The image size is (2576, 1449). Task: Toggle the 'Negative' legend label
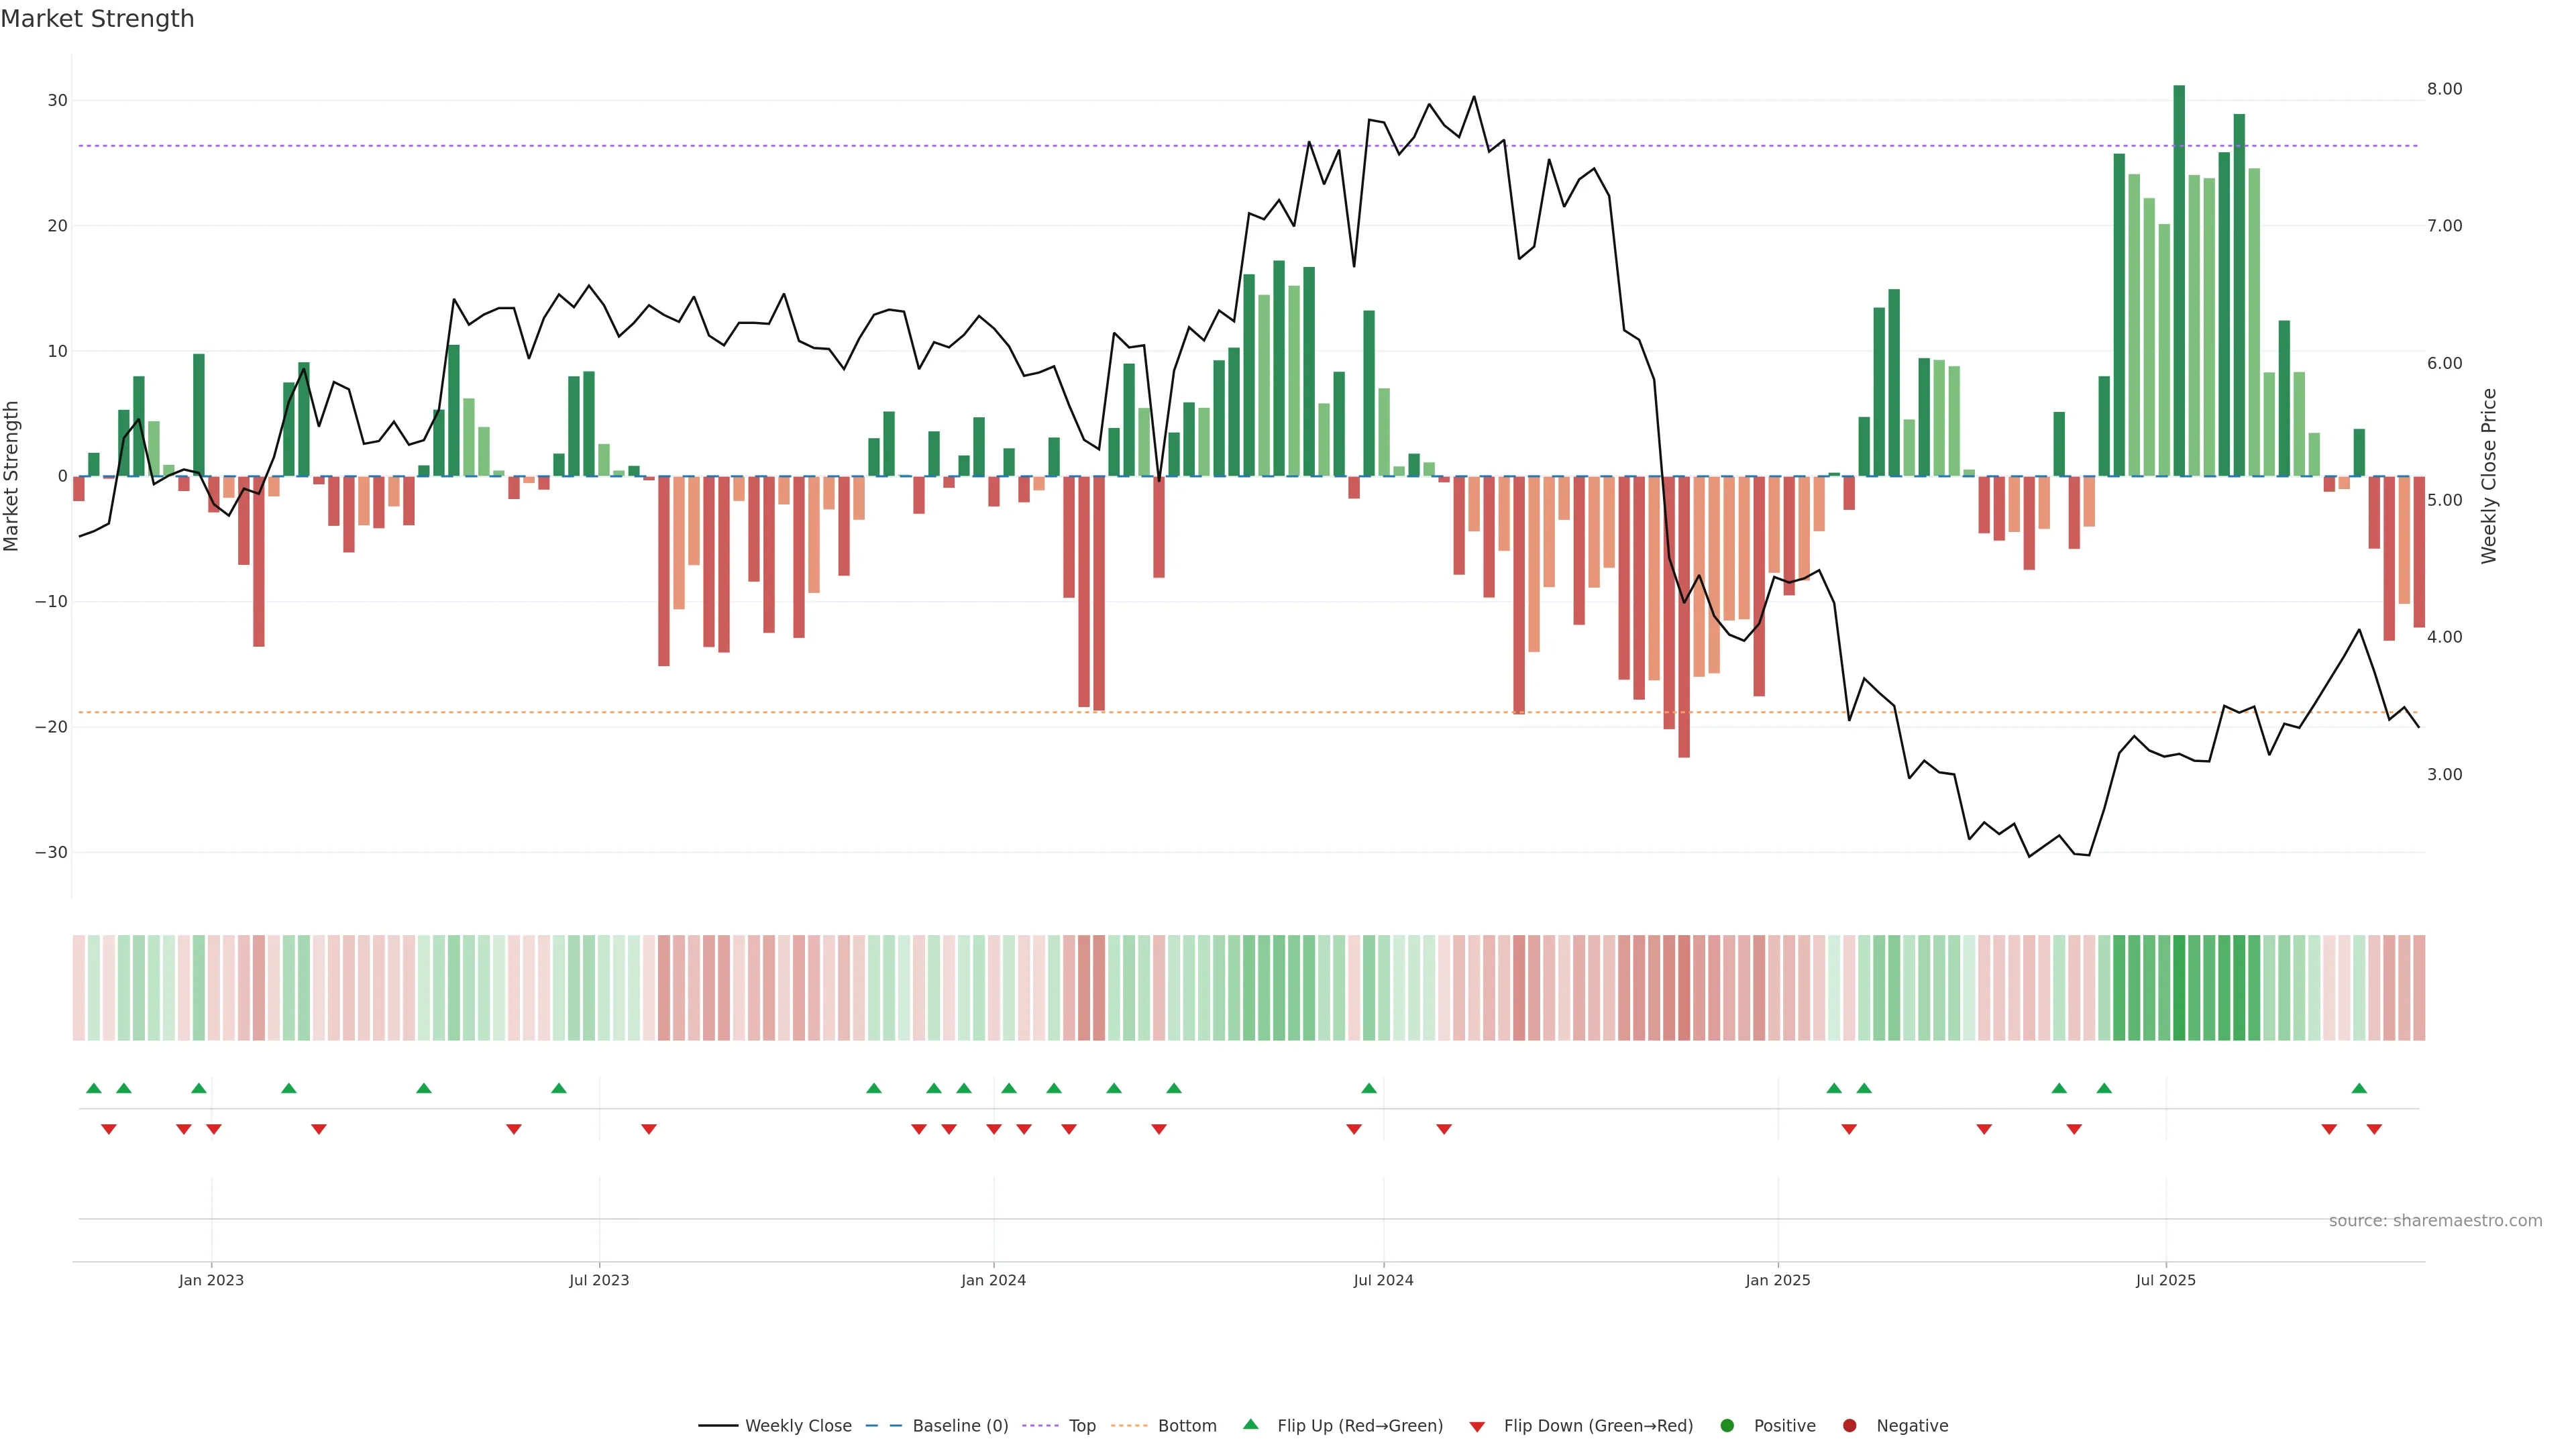coord(1912,1426)
